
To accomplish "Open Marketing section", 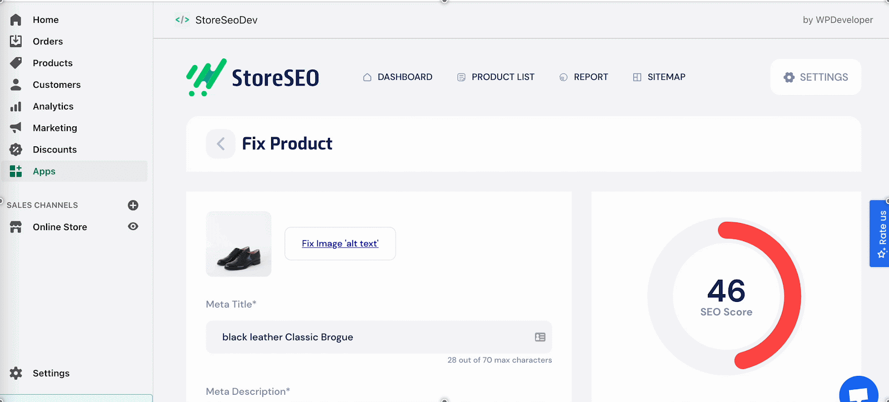I will [x=55, y=128].
